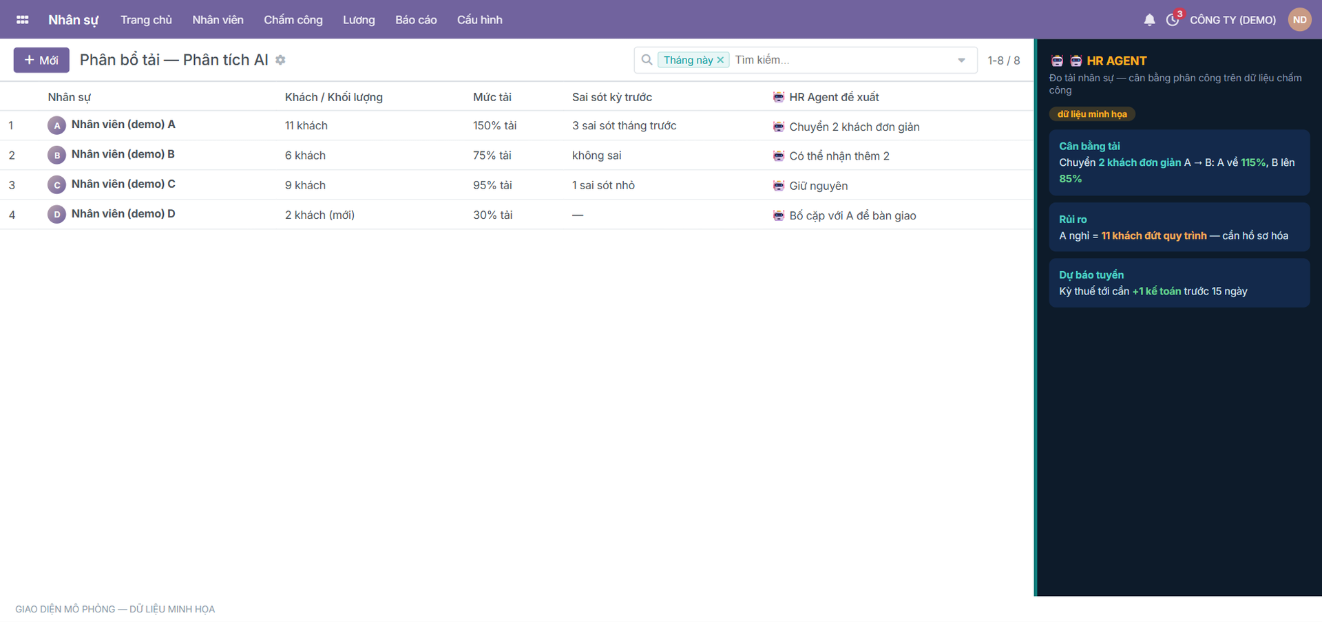The image size is (1322, 622).
Task: Open the row 'Nhân viên (demo) A'
Action: click(x=516, y=125)
